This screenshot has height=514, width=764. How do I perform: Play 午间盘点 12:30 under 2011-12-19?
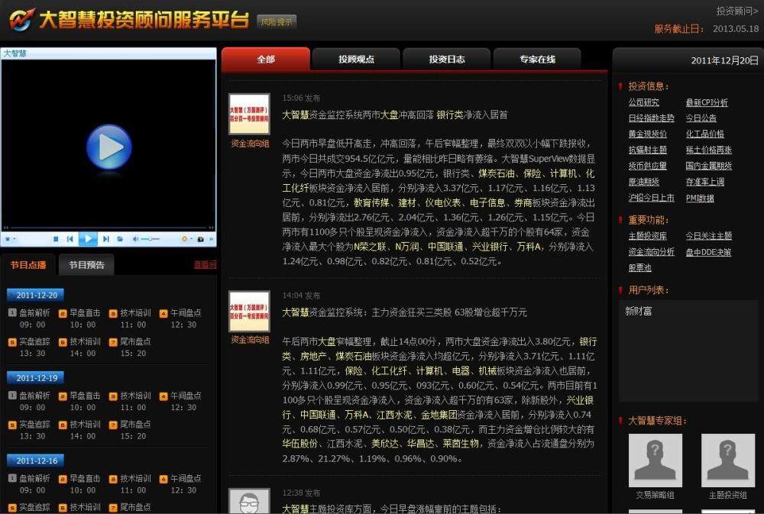(180, 401)
